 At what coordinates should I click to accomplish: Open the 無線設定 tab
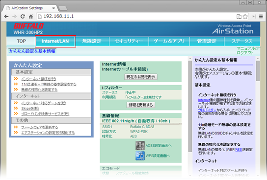pos(92,41)
